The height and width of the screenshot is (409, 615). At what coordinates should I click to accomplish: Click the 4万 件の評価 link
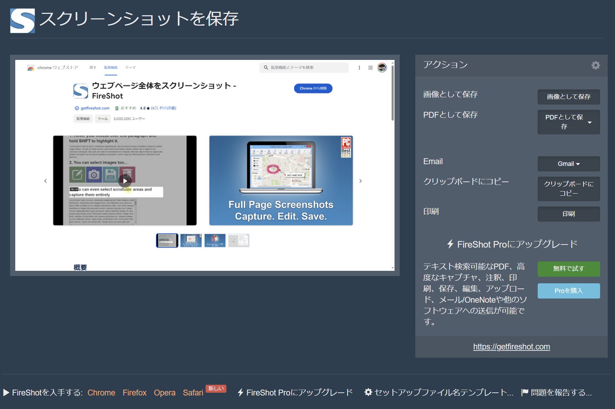(x=164, y=108)
